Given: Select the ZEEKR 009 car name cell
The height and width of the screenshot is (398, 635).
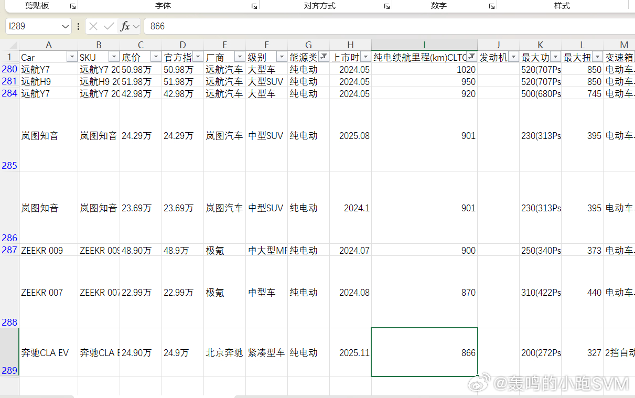Looking at the screenshot, I should (48, 251).
